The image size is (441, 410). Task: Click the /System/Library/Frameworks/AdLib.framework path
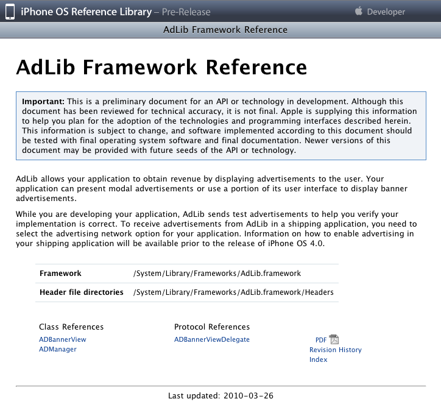217,274
